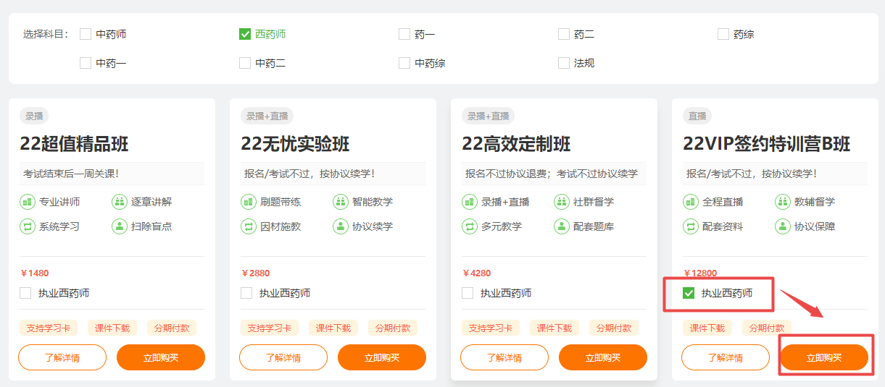Click 立即购买 for 22VIP签约特训营B班

click(x=824, y=357)
